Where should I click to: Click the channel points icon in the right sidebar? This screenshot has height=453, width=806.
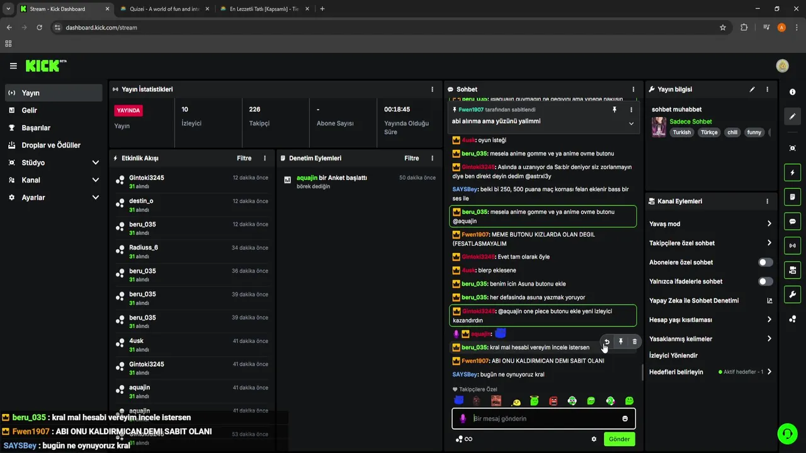(792, 319)
